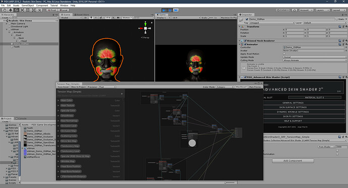Open Dynamic Wrinkle Settings section
Screen dimensions: 348x188
pyautogui.click(x=293, y=112)
